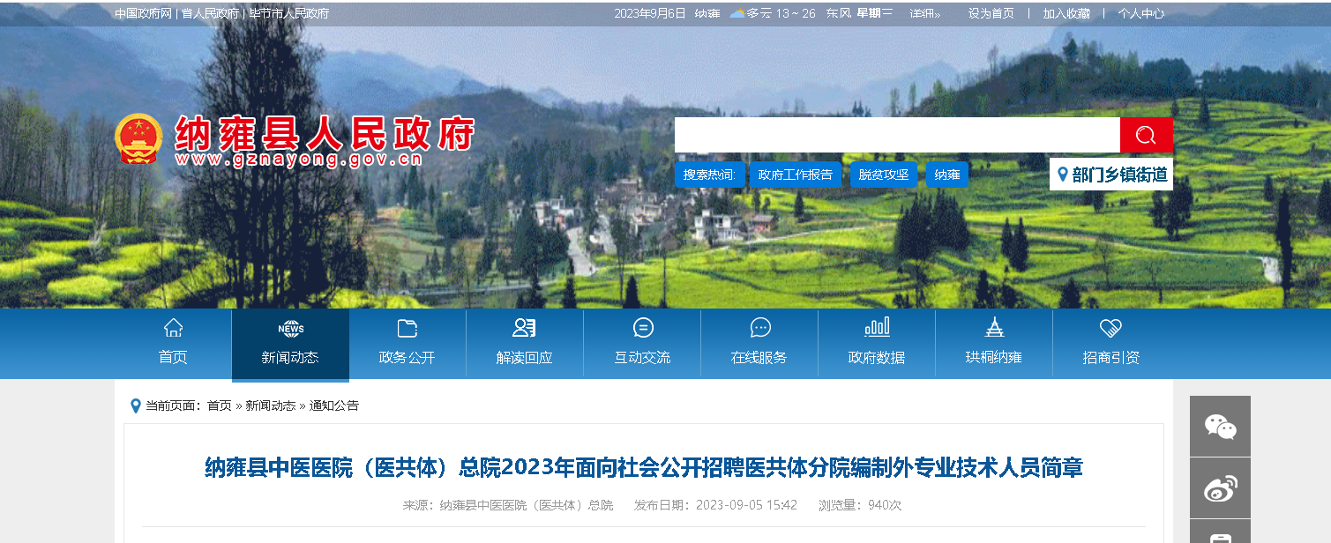Click the person-document icon above 解读回应

click(x=524, y=328)
